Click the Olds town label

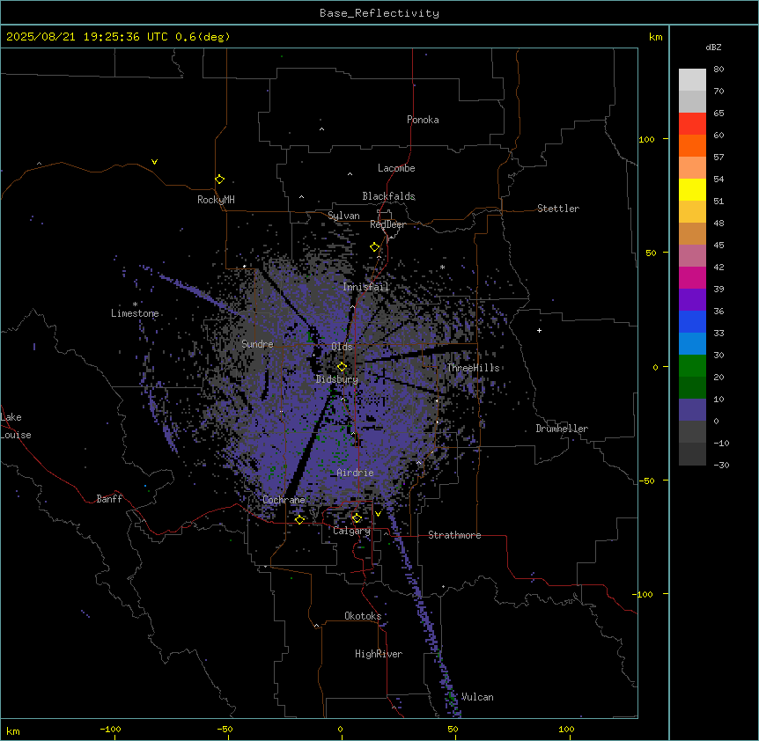pyautogui.click(x=342, y=347)
